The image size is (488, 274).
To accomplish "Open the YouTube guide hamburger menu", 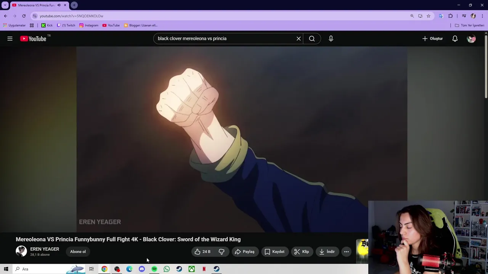I will click(10, 38).
